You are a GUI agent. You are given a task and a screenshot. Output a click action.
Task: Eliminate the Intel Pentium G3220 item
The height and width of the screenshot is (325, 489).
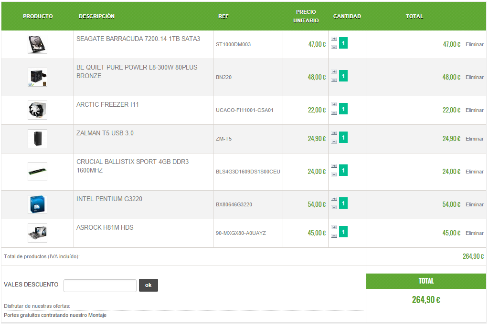(474, 204)
